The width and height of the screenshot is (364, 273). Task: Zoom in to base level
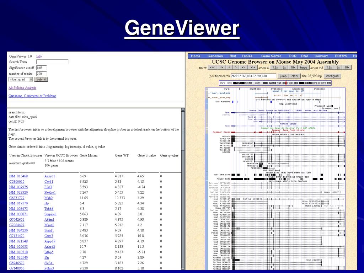click(x=304, y=67)
